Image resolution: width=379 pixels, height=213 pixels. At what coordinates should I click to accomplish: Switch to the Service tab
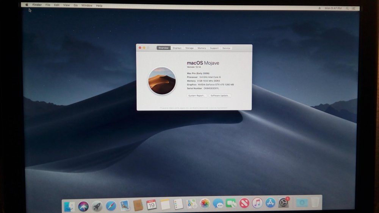(226, 48)
